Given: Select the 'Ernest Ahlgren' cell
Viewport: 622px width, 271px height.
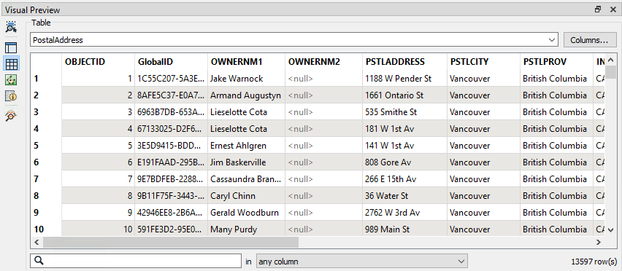Looking at the screenshot, I should coord(246,146).
